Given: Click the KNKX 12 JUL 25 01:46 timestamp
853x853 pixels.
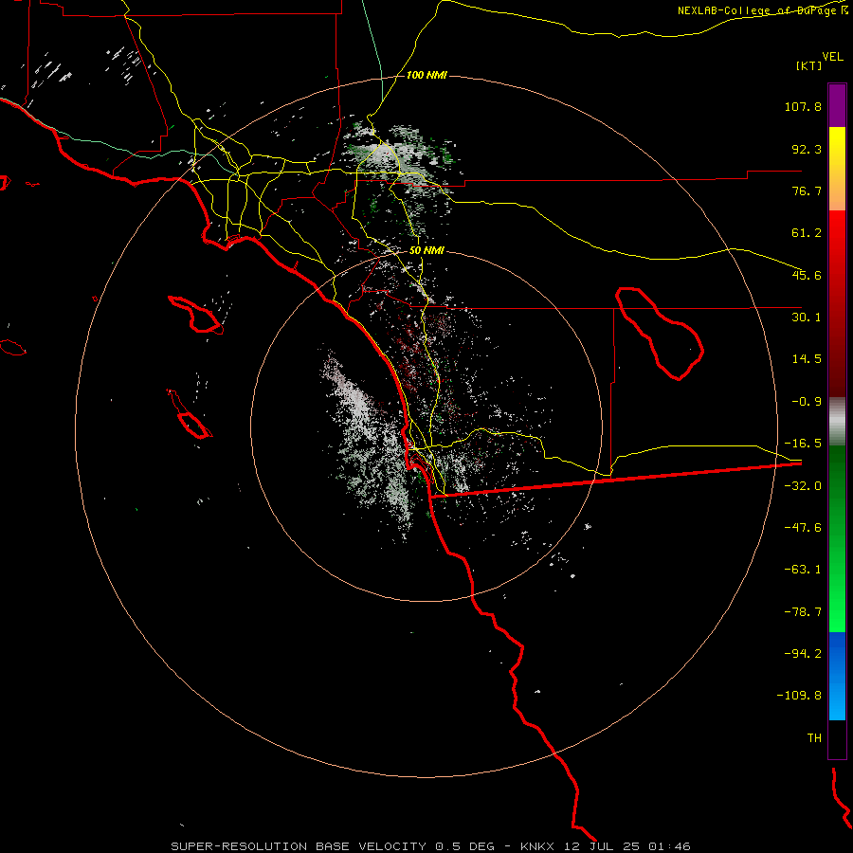Looking at the screenshot, I should [606, 846].
